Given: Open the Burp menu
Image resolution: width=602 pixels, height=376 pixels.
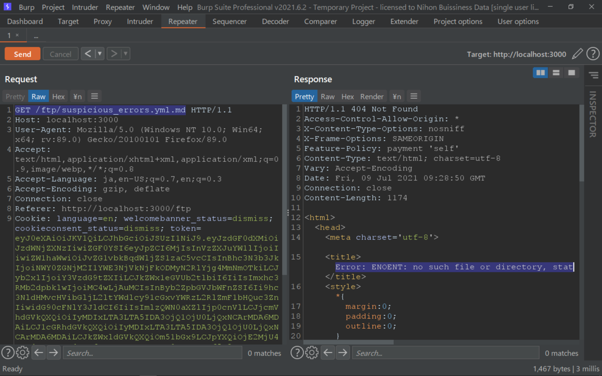Looking at the screenshot, I should pyautogui.click(x=27, y=7).
